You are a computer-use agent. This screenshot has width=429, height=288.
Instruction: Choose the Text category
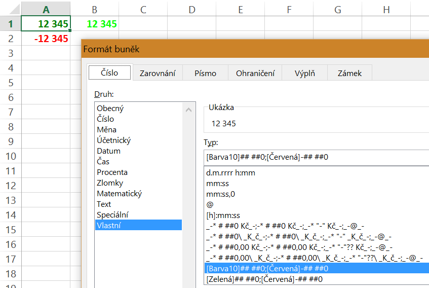[104, 204]
